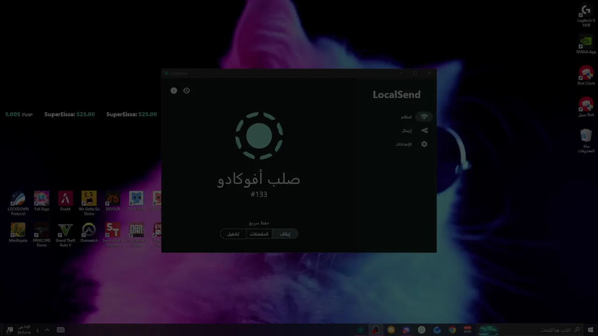
Task: Click the send arrow icon in sidebar
Action: click(x=424, y=131)
